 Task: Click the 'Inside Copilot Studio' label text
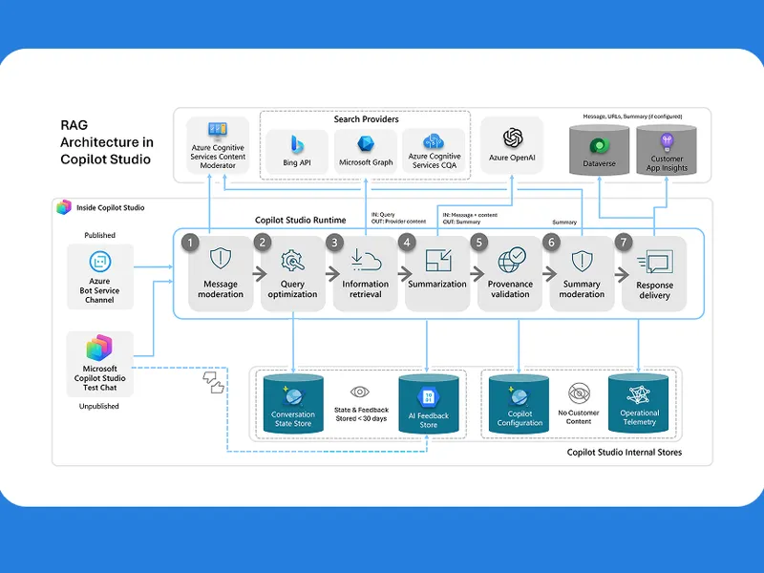pyautogui.click(x=110, y=207)
